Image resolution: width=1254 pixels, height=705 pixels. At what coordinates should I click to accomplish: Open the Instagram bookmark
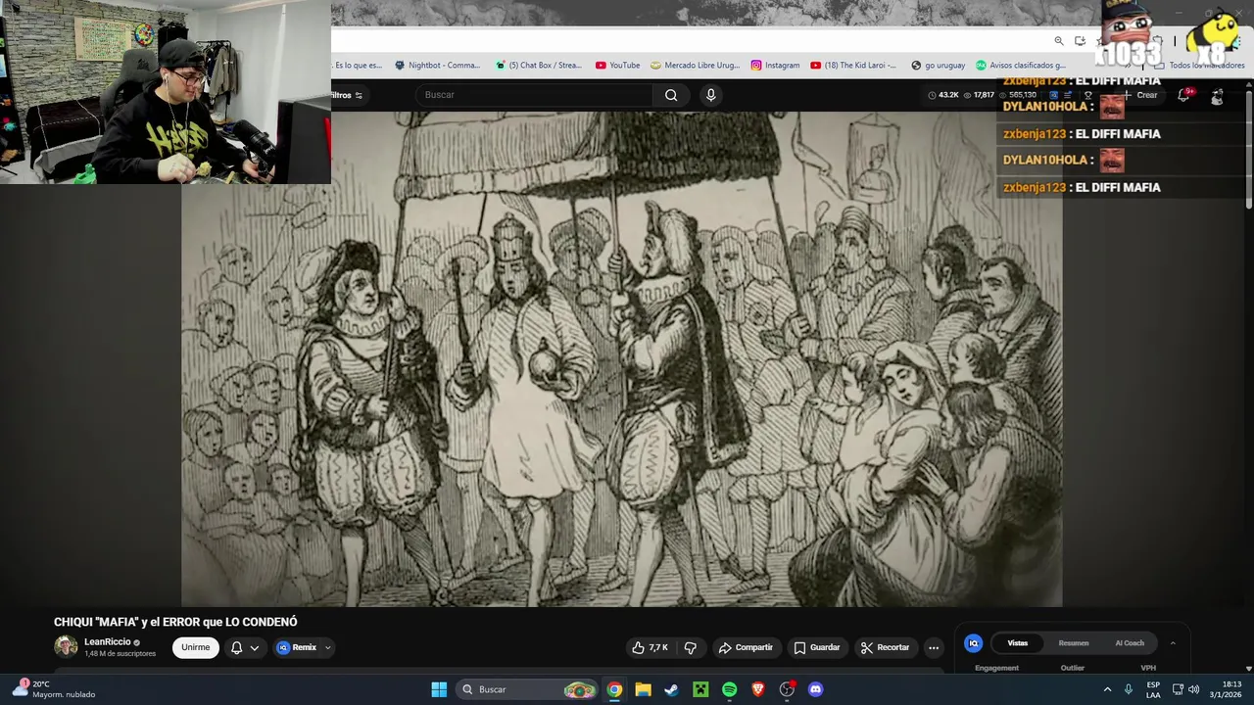pos(775,66)
